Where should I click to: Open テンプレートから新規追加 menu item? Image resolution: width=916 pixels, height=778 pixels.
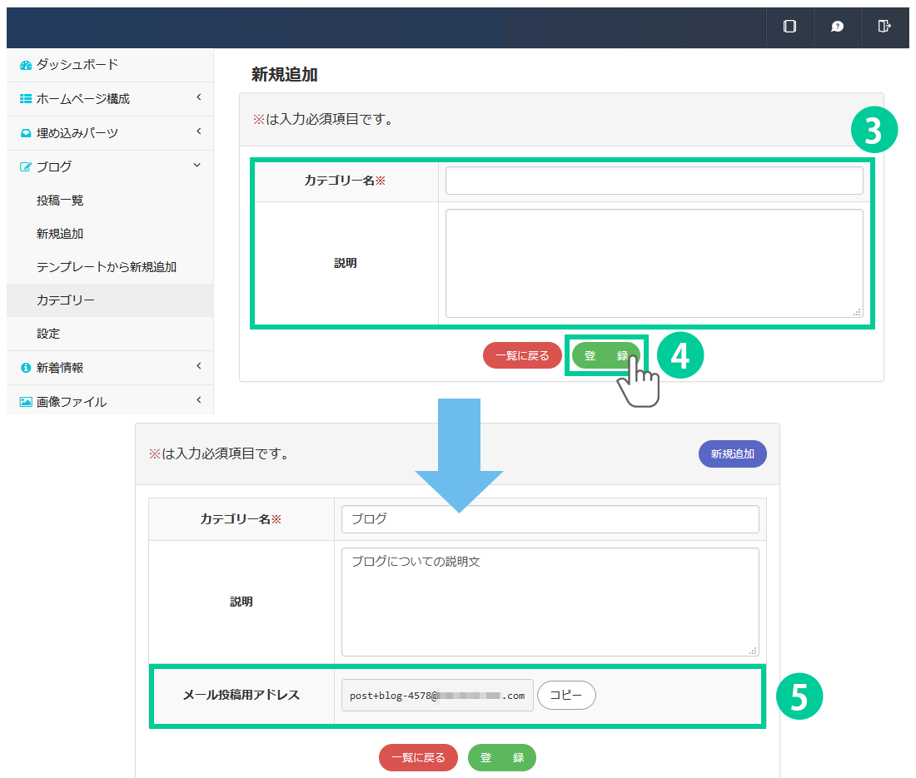click(106, 267)
